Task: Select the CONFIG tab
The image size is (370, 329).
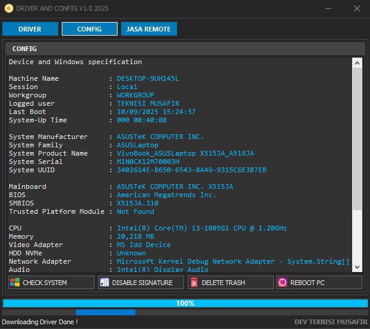Action: point(90,29)
